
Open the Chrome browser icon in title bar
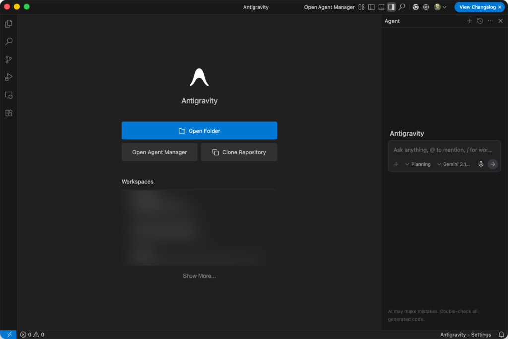point(415,7)
